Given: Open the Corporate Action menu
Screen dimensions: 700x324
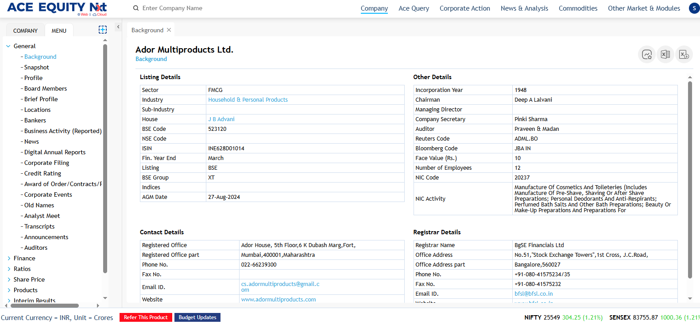Looking at the screenshot, I should [464, 8].
